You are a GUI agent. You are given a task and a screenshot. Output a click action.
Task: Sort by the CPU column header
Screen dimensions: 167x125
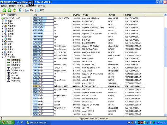(51, 15)
